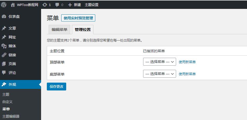Click 使用新菜单 link for 底部菜单
Screen dimensions: 247x120
pyautogui.click(x=187, y=74)
